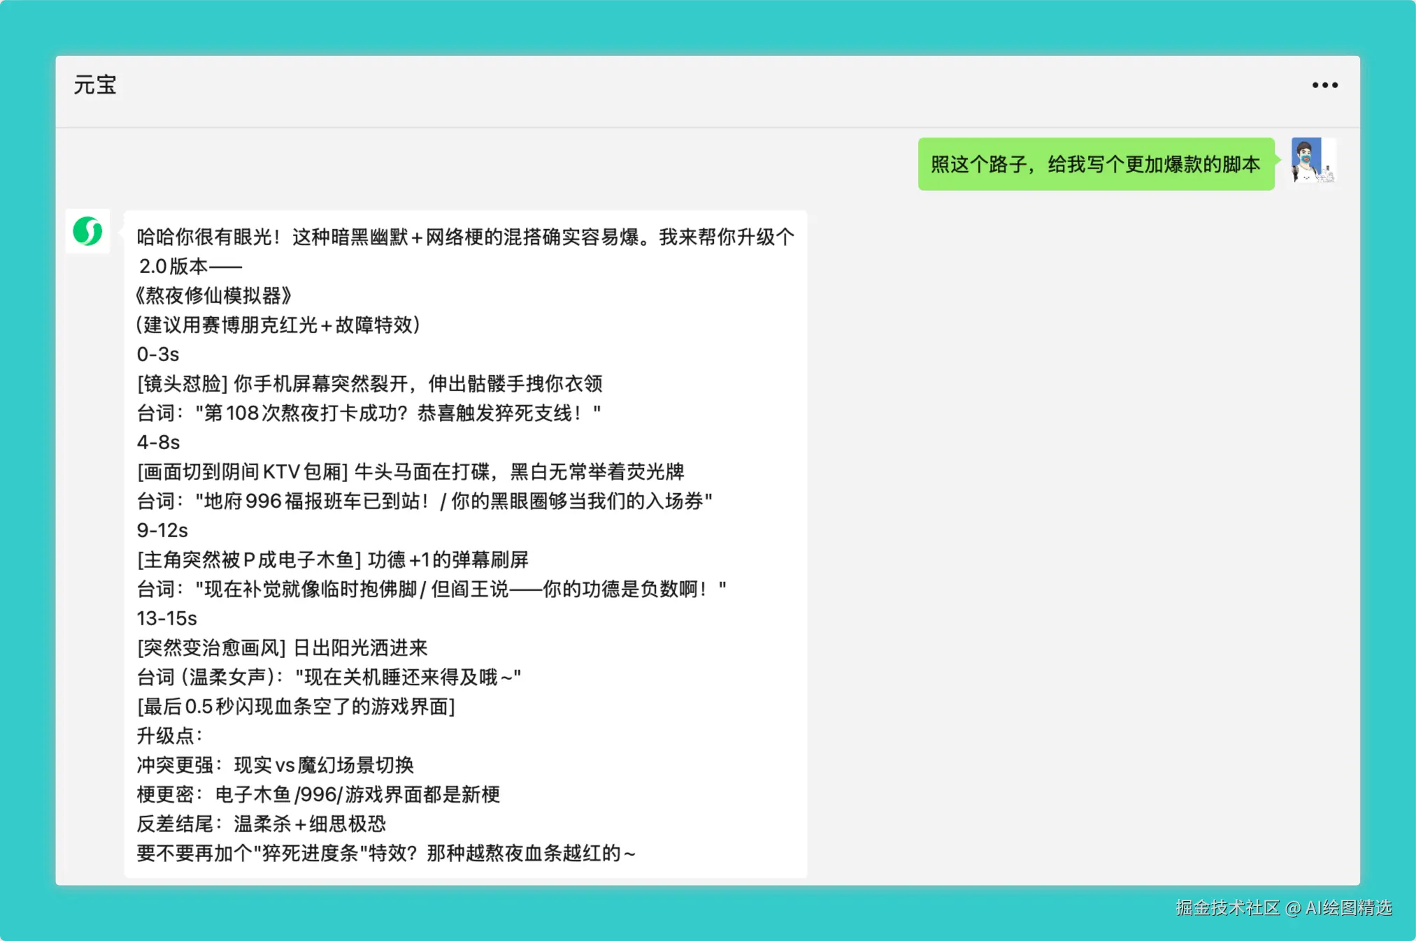Click the user's profile avatar picture
The width and height of the screenshot is (1416, 941).
click(x=1313, y=161)
